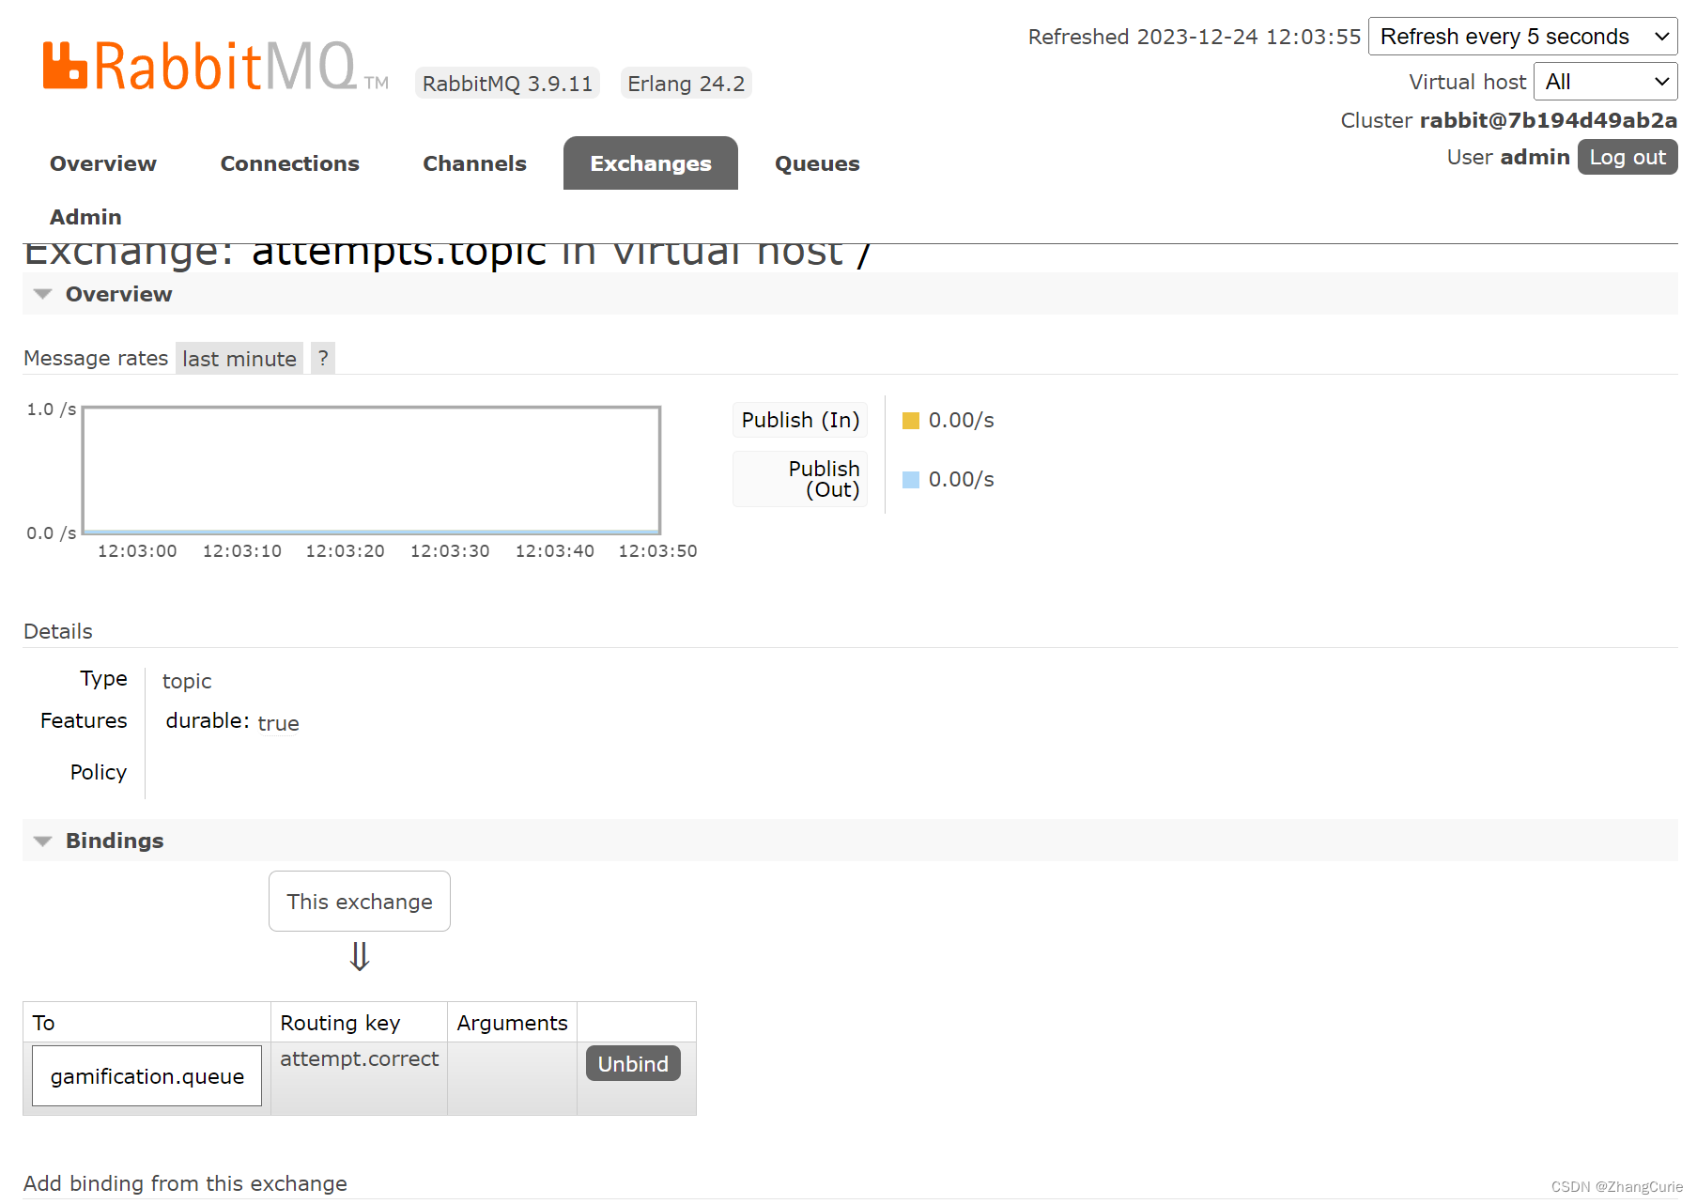
Task: Change the last minute rate range
Action: coord(239,358)
